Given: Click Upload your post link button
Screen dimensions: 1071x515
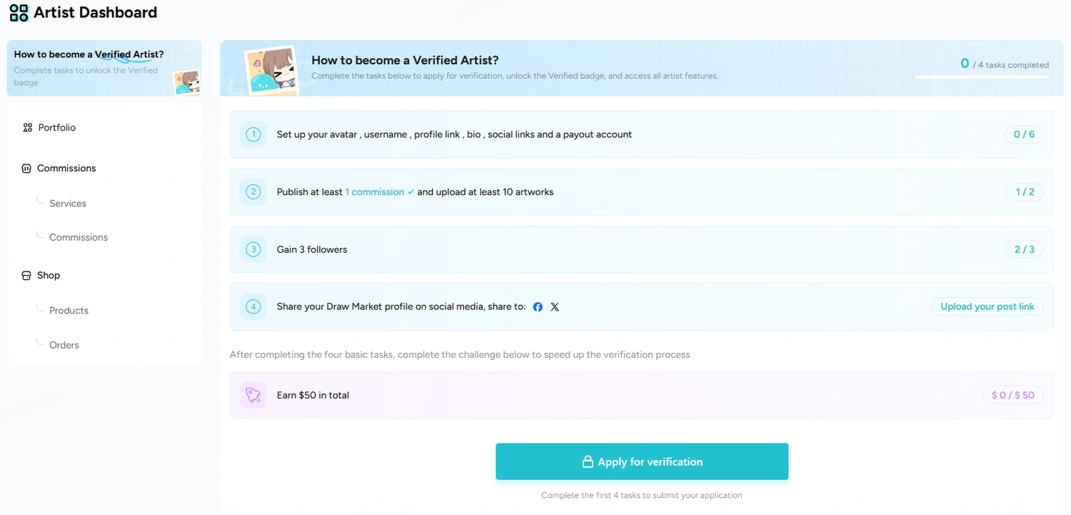Looking at the screenshot, I should (x=987, y=306).
